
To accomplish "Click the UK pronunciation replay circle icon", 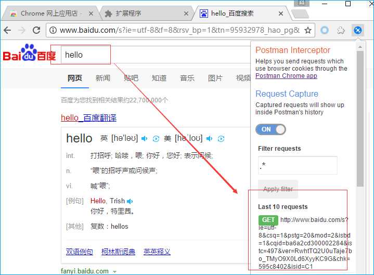I will click(156, 139).
